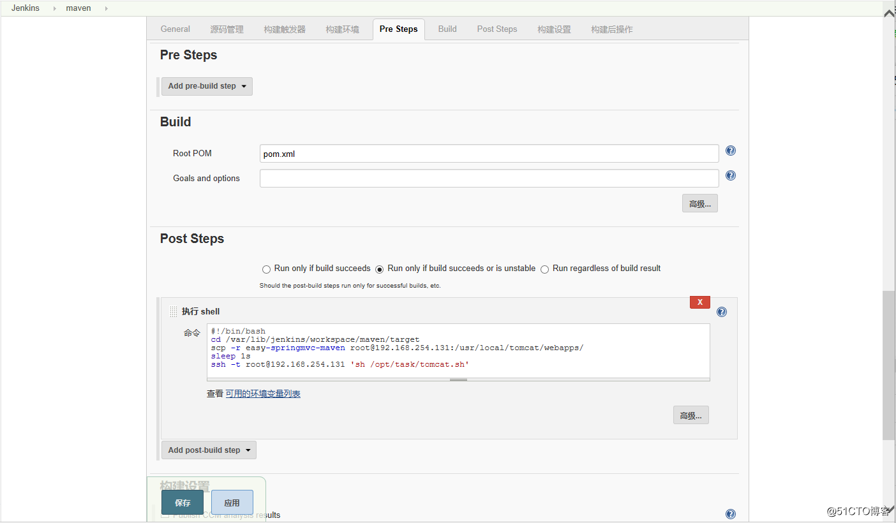Focus the Root POM input field
896x523 pixels.
pos(489,154)
